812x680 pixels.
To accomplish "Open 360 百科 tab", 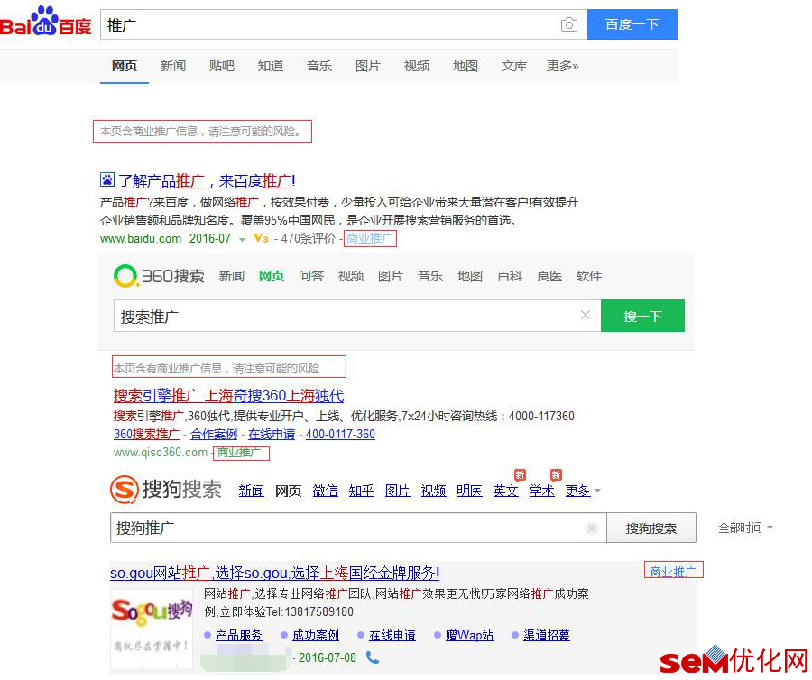I will [x=510, y=276].
